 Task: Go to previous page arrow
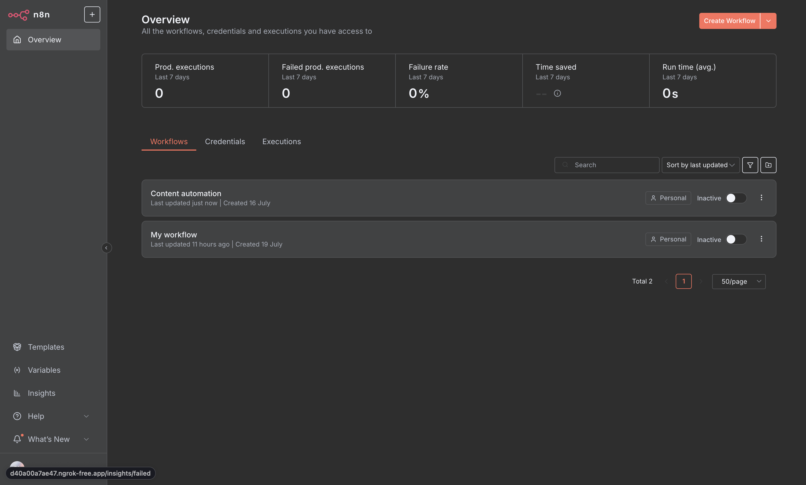tap(666, 281)
